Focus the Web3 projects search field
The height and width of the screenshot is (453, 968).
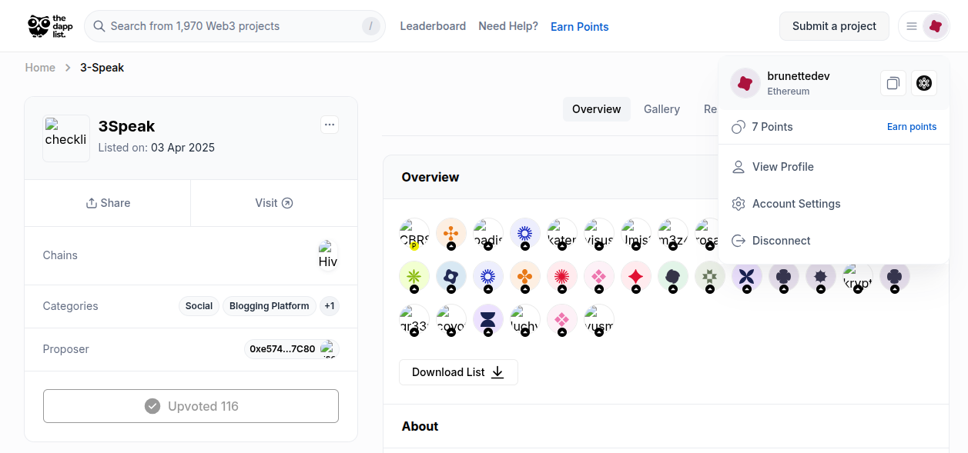click(x=235, y=26)
